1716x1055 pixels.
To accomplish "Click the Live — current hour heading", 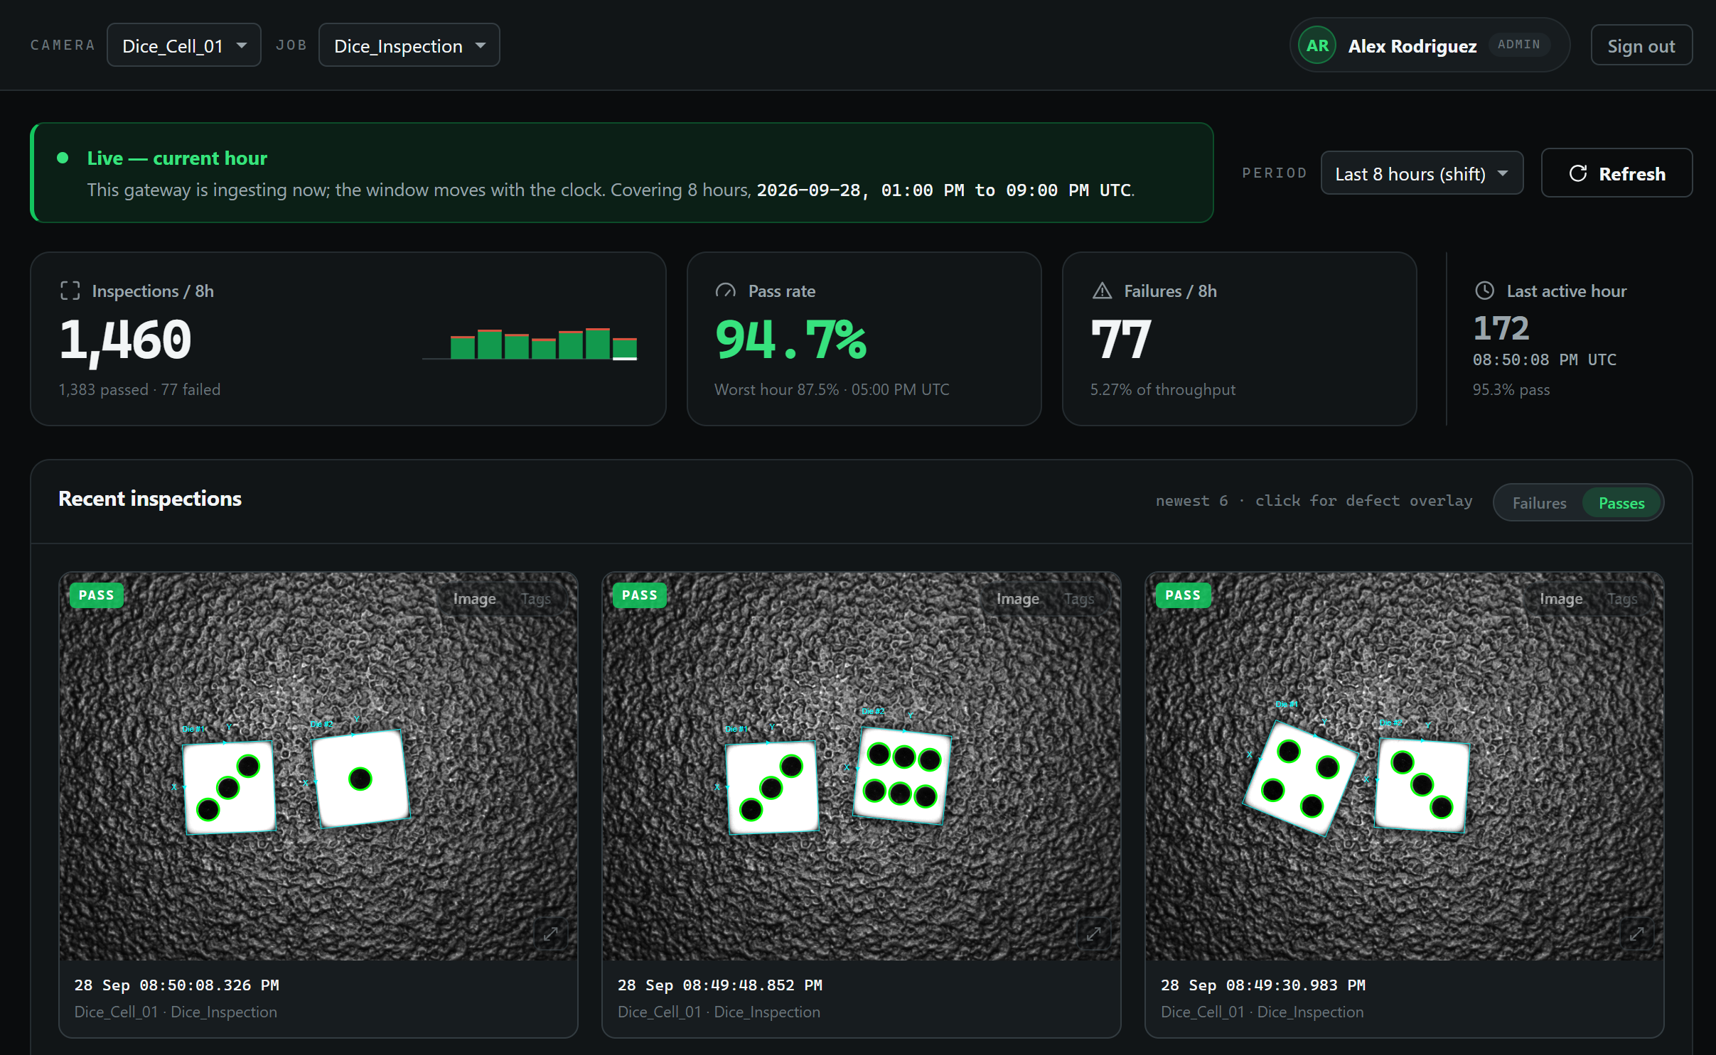I will coord(177,158).
